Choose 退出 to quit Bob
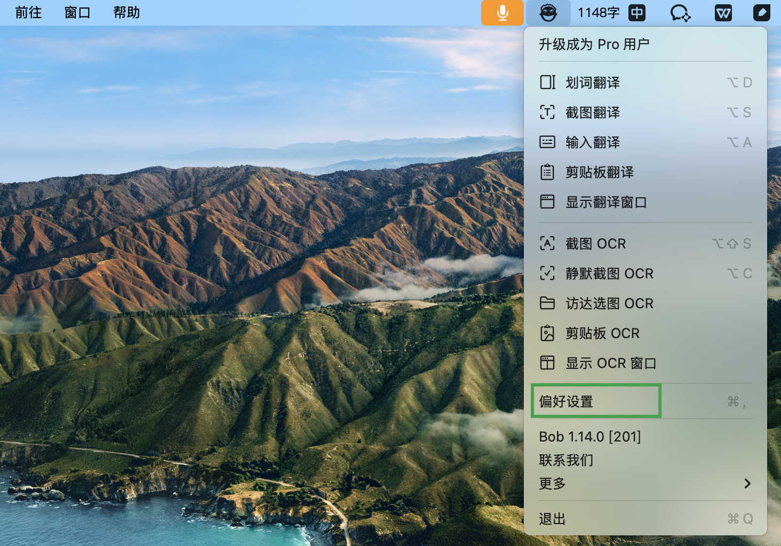The image size is (781, 546). coord(645,518)
